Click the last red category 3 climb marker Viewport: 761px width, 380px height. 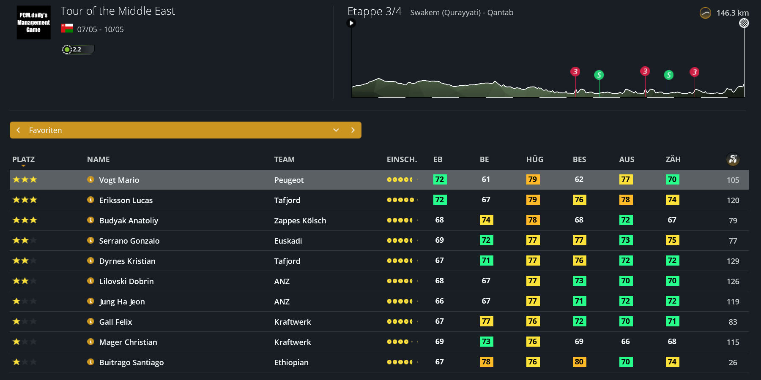(x=694, y=72)
